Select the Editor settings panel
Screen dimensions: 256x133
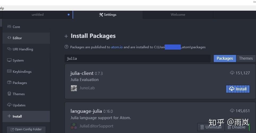coord(17,38)
